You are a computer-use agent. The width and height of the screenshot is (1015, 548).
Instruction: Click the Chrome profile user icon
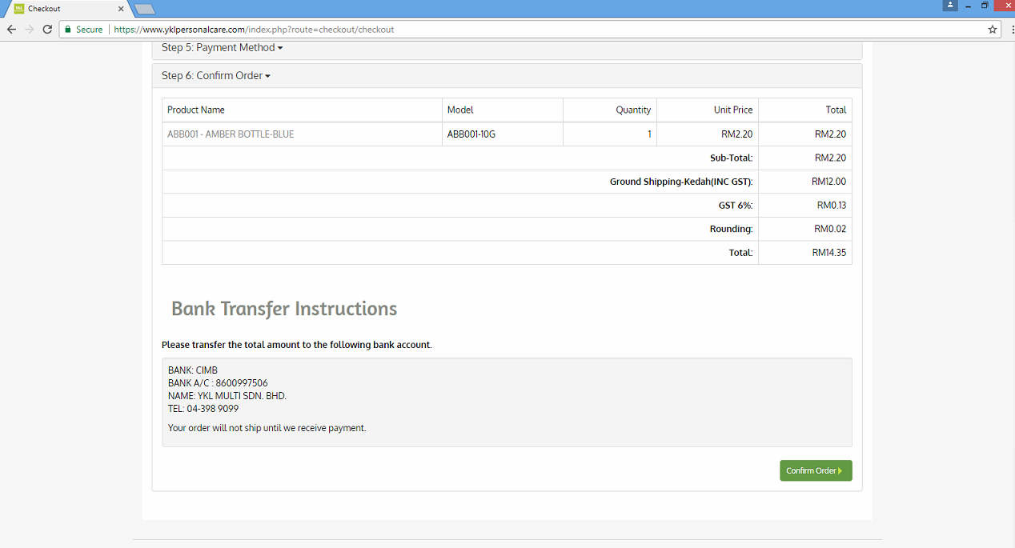[x=950, y=6]
